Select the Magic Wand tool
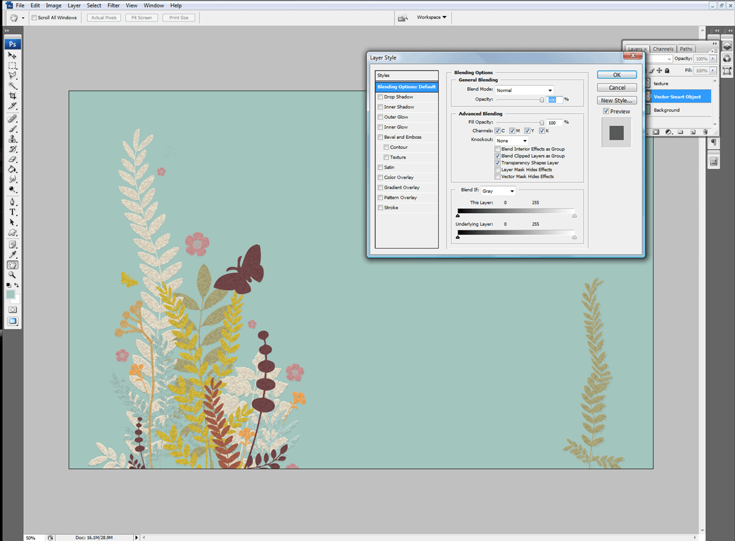735x541 pixels. (12, 86)
